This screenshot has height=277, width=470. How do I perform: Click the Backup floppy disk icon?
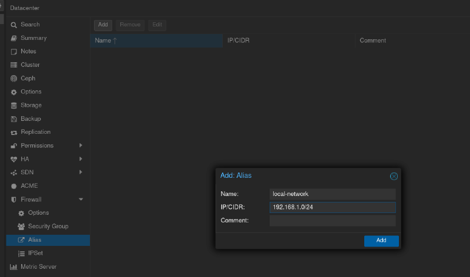14,119
